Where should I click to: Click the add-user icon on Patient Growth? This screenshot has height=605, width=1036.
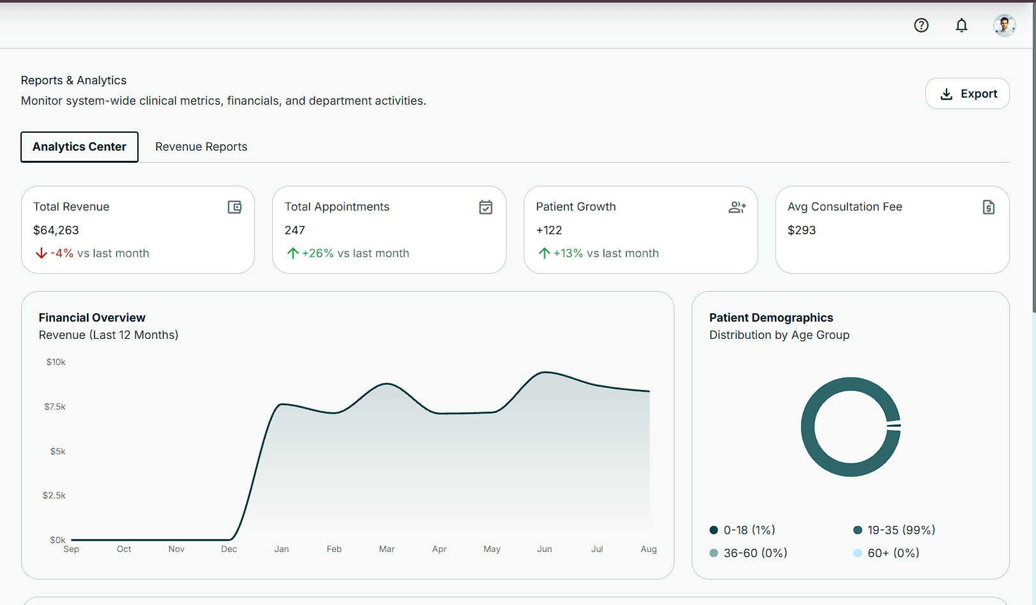pyautogui.click(x=737, y=207)
